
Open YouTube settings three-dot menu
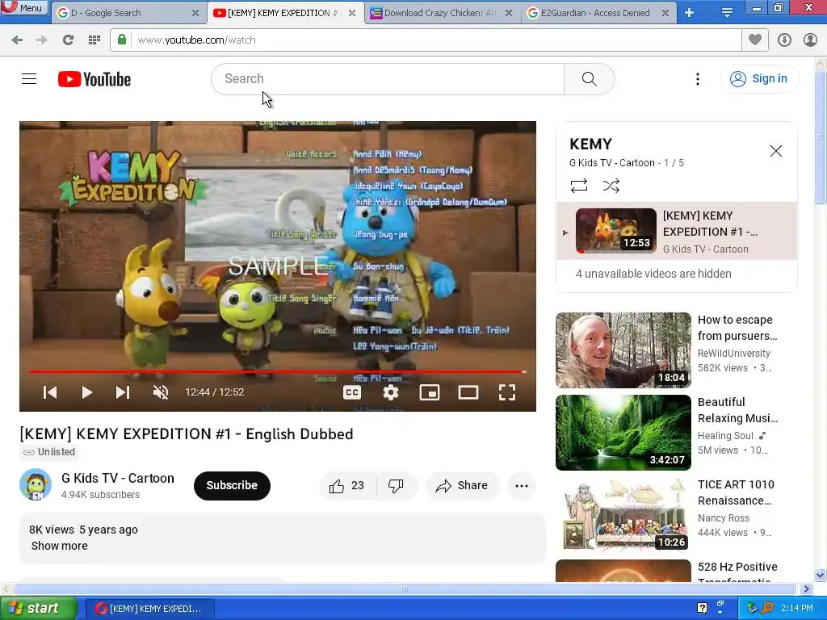(x=697, y=79)
